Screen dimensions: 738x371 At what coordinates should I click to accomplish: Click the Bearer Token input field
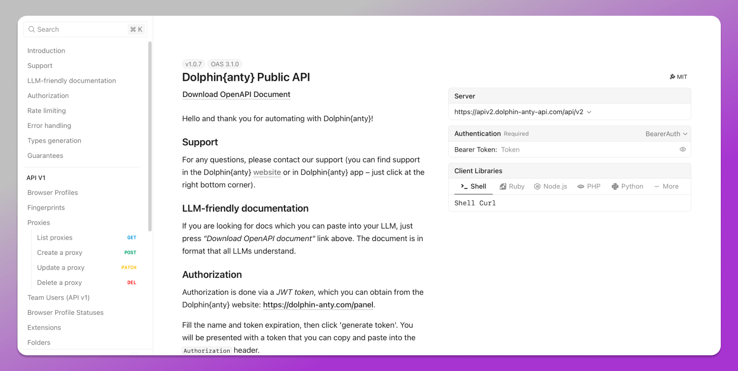click(585, 150)
